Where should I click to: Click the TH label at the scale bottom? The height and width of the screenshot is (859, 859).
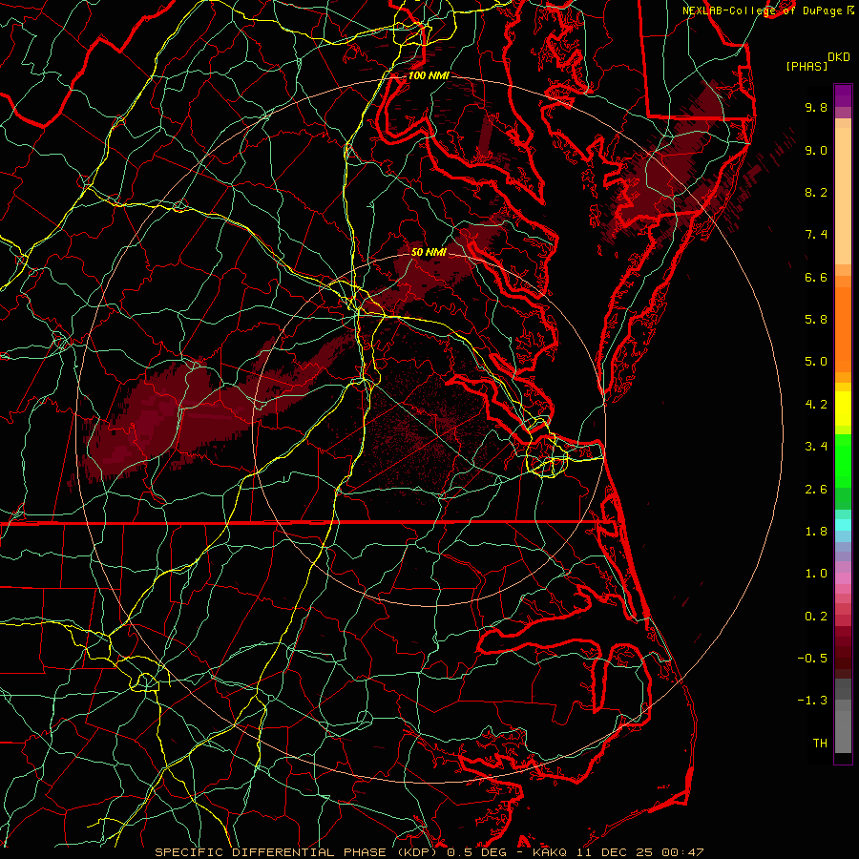(820, 744)
